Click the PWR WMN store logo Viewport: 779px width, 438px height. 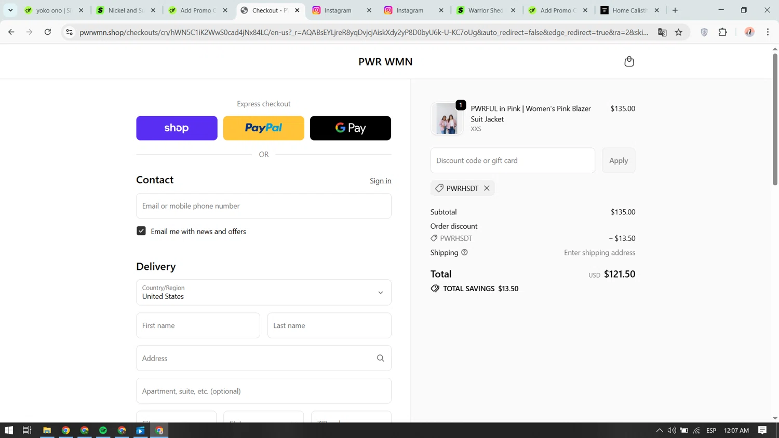click(385, 62)
